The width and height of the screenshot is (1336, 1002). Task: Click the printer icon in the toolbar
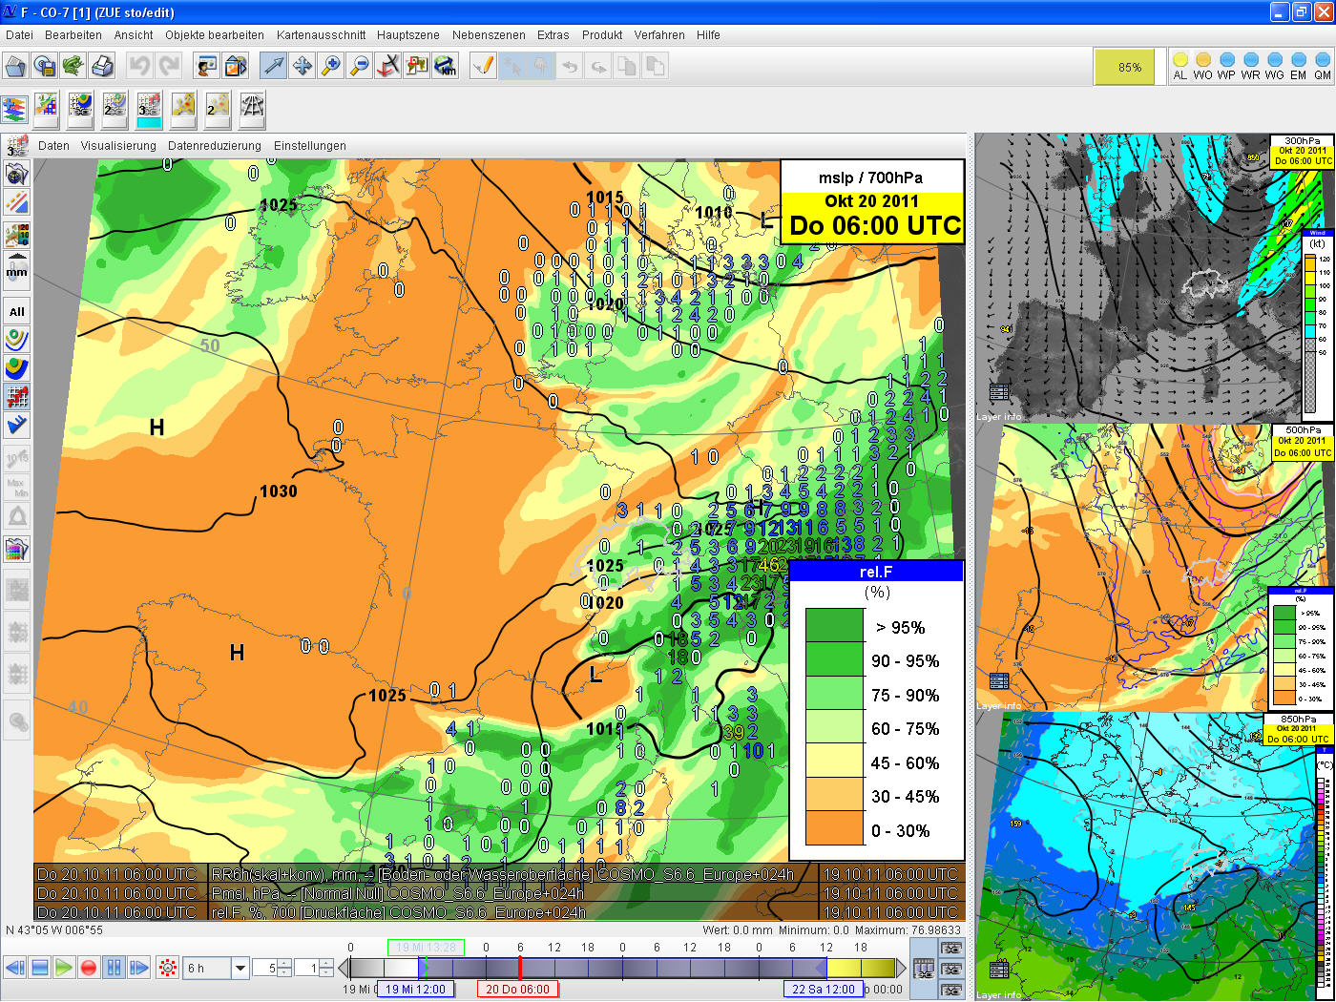pos(102,66)
